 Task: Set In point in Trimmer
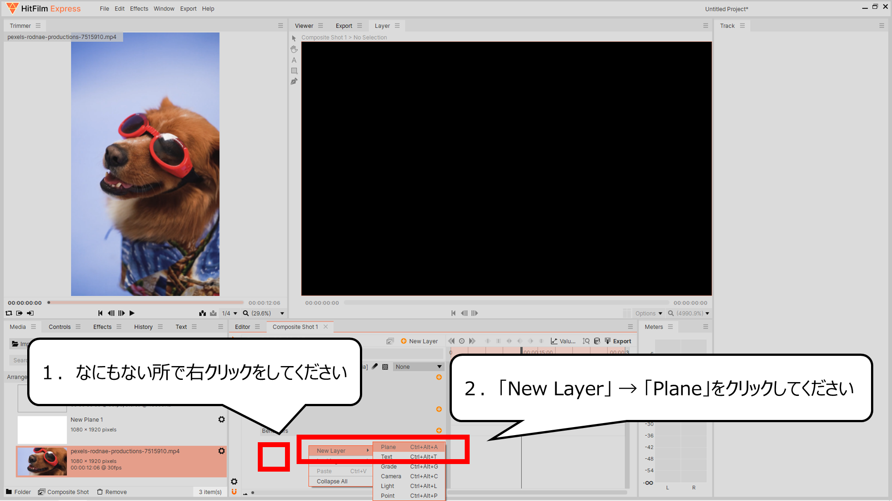pyautogui.click(x=19, y=313)
